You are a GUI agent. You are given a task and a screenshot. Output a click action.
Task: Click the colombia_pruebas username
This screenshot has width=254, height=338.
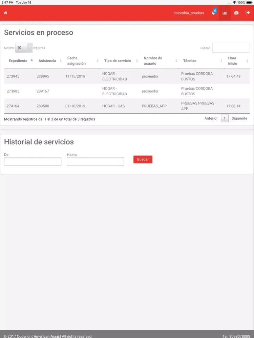189,13
